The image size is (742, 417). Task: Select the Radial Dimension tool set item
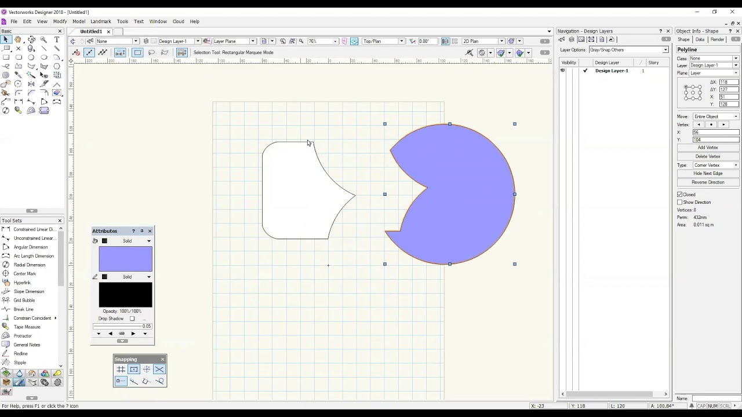30,265
